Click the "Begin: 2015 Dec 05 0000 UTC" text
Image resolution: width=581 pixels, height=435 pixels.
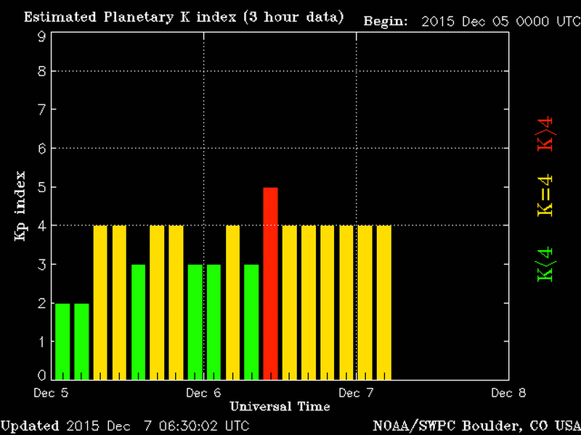pyautogui.click(x=472, y=22)
